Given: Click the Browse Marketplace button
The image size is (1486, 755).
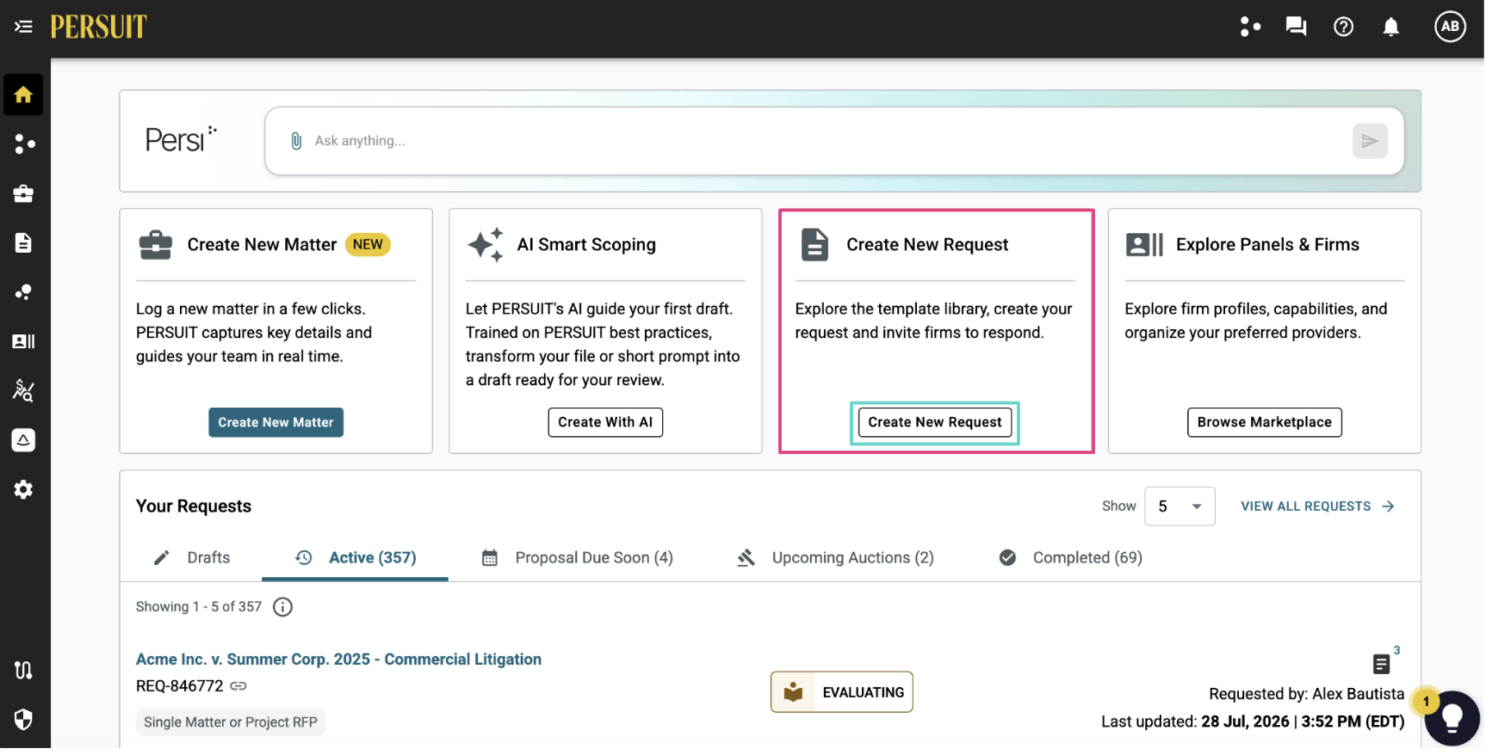Looking at the screenshot, I should [x=1264, y=422].
